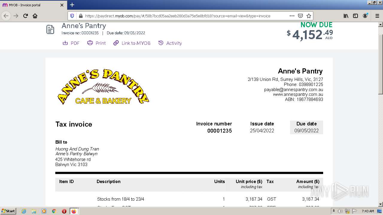383x215 pixels.
Task: Open Firefox hamburger menu
Action: 377,16
